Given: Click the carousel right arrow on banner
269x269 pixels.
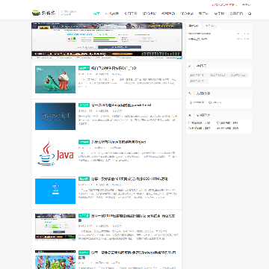Looking at the screenshot, I should click(x=178, y=41).
